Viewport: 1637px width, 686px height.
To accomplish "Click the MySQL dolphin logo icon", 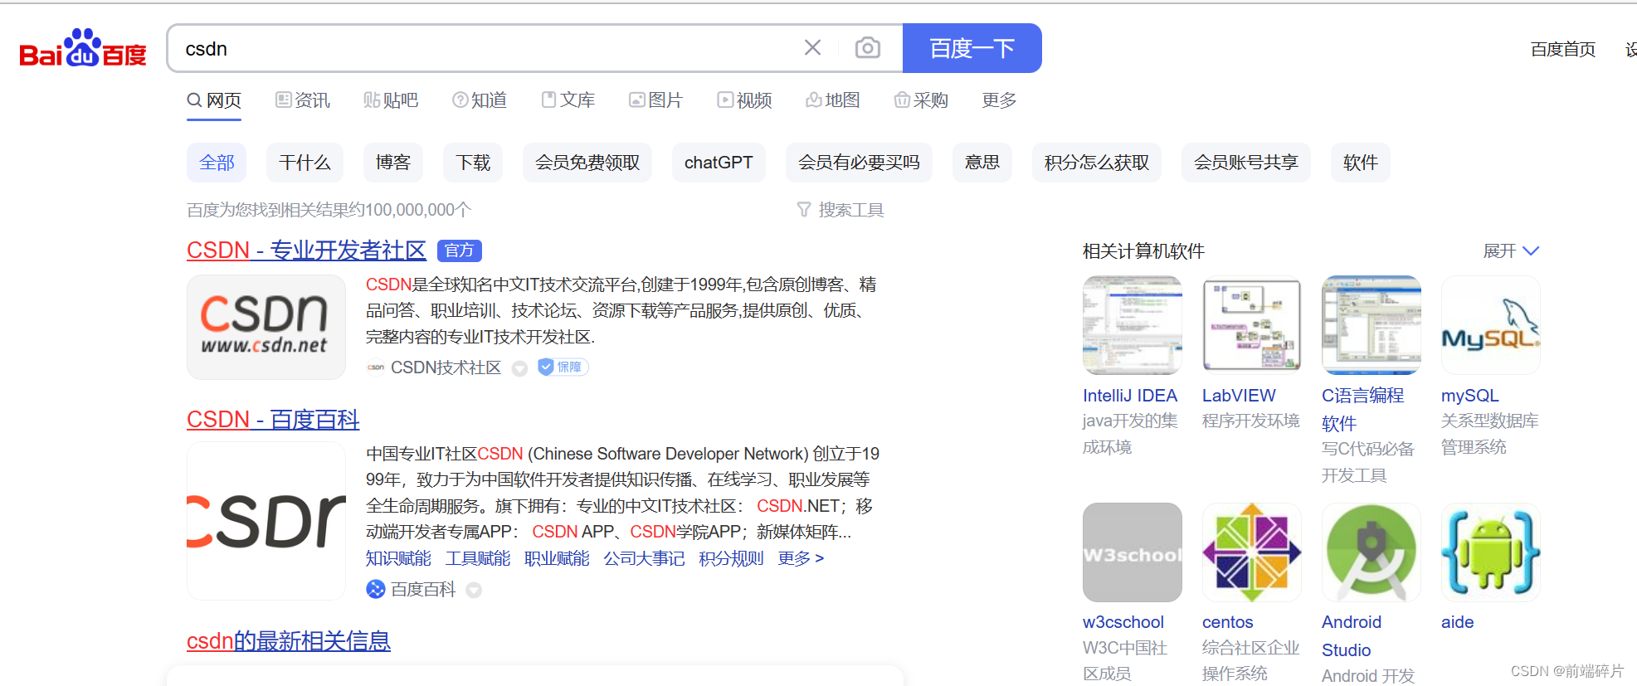I will tap(1491, 325).
